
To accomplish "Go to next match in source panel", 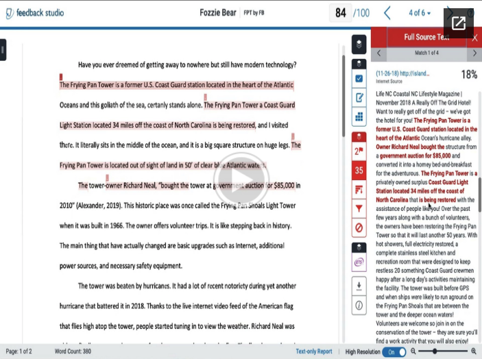I will tap(474, 53).
